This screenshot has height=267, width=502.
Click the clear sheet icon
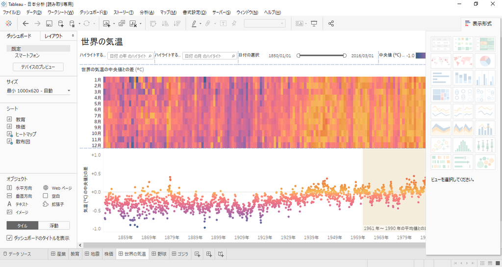click(x=133, y=23)
